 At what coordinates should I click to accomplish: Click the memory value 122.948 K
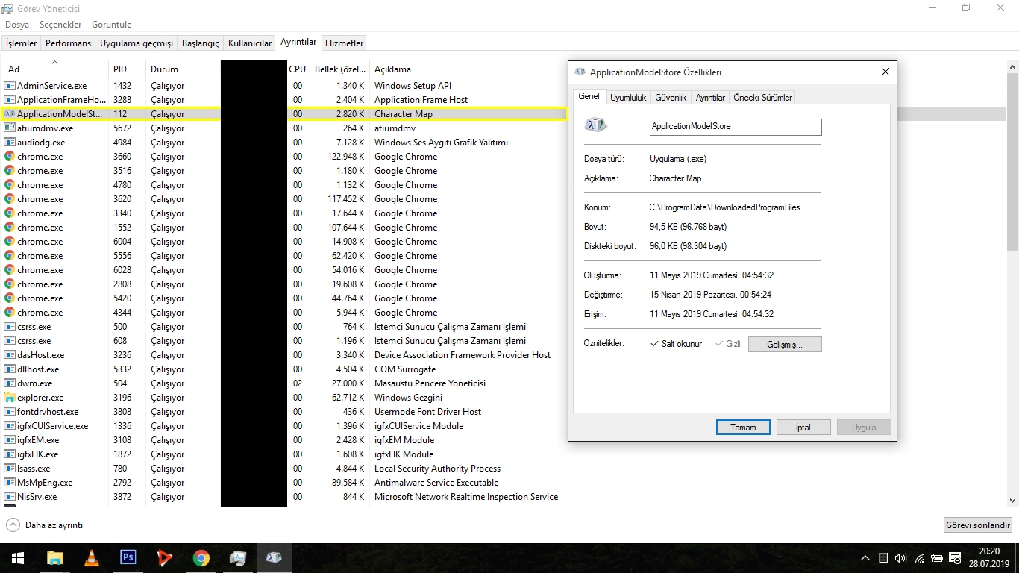(x=345, y=157)
